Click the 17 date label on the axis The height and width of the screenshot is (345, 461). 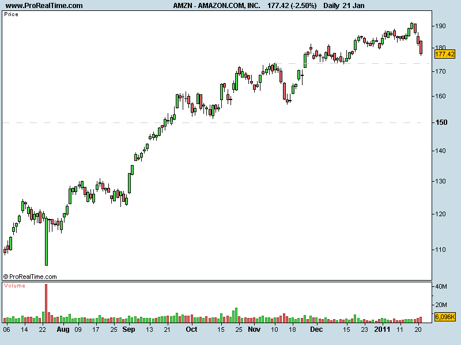pyautogui.click(x=96, y=329)
